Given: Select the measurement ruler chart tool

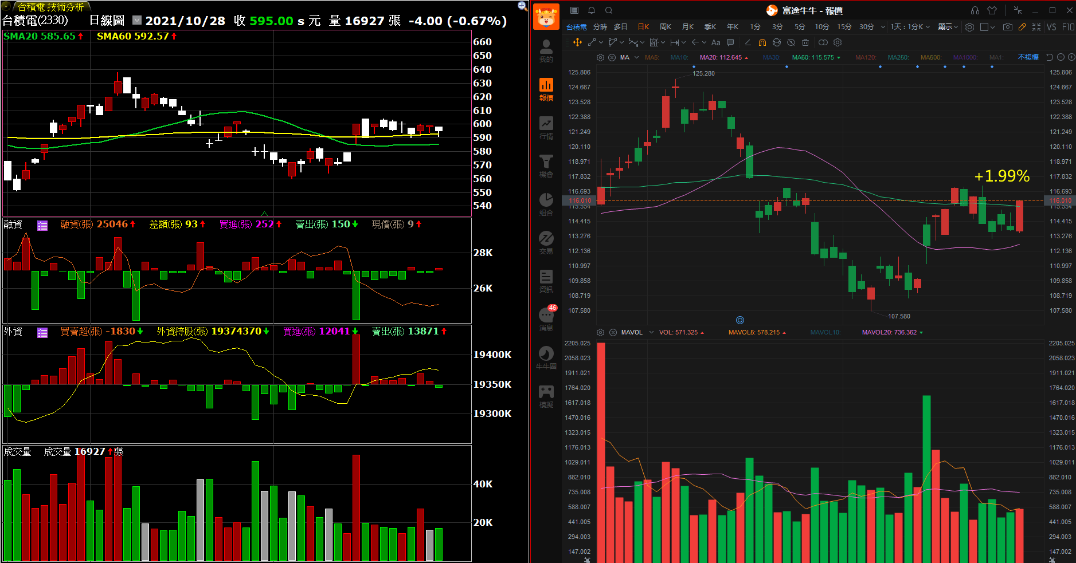Looking at the screenshot, I should point(654,42).
